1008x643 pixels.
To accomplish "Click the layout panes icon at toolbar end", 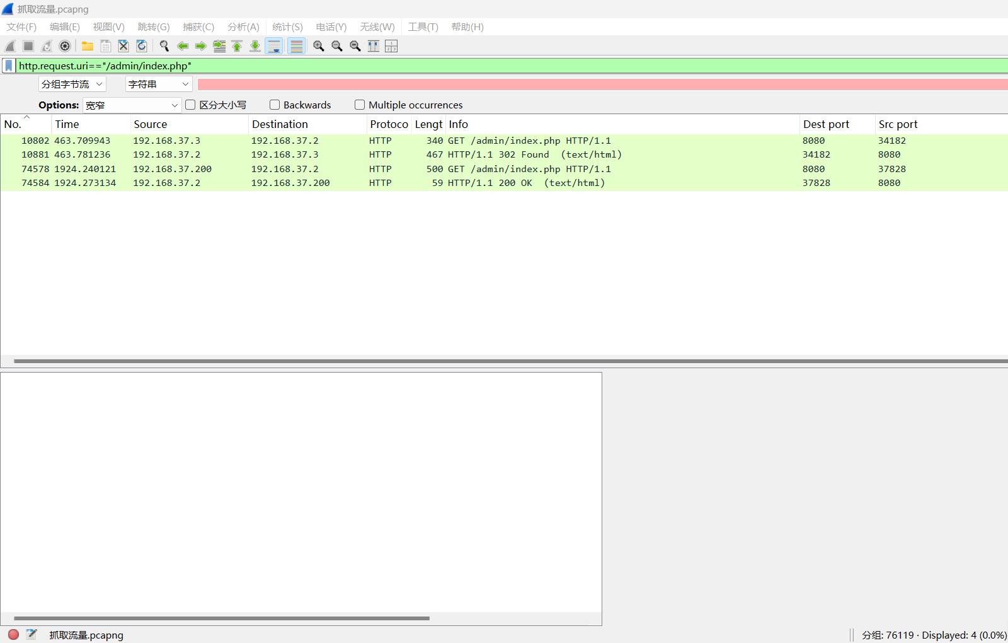I will point(391,46).
